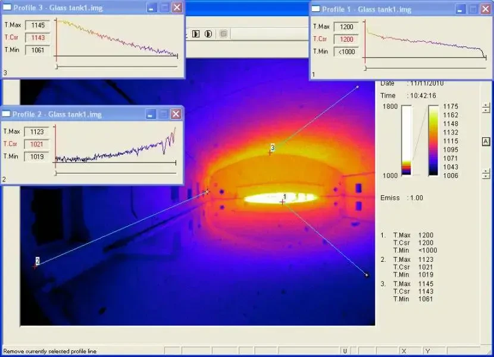Click the grayed circular display icon on the toolbar
The height and width of the screenshot is (357, 494).
coord(224,34)
